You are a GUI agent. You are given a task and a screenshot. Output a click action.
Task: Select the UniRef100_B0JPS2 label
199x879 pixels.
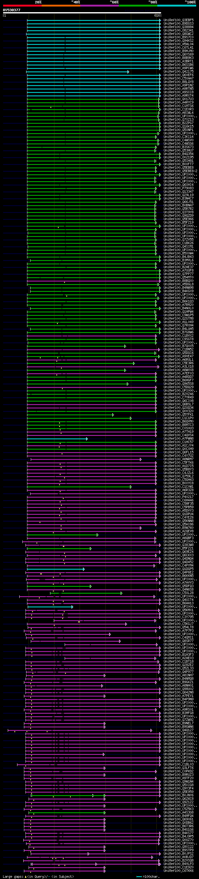tap(178, 853)
